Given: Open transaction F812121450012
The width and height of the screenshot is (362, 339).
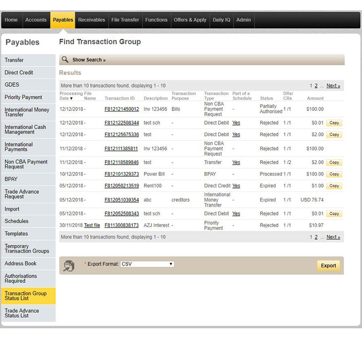Looking at the screenshot, I should pyautogui.click(x=122, y=109).
